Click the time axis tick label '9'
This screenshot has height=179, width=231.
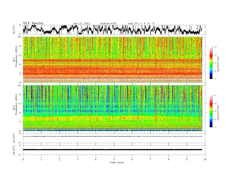(187, 159)
